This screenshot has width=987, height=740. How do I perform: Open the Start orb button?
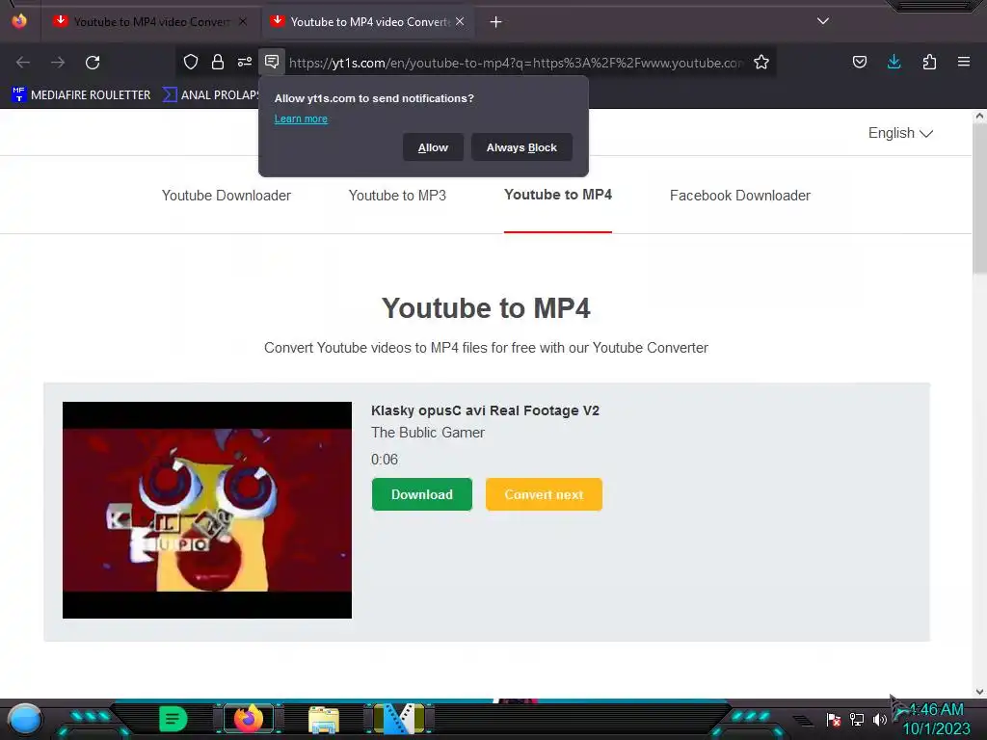tap(24, 719)
